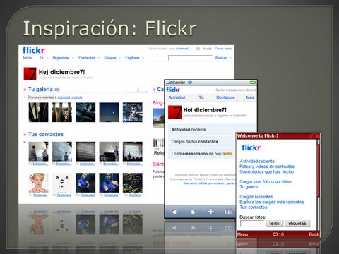
Task: Select the Tú tab in iPhone view
Action: 201,97
